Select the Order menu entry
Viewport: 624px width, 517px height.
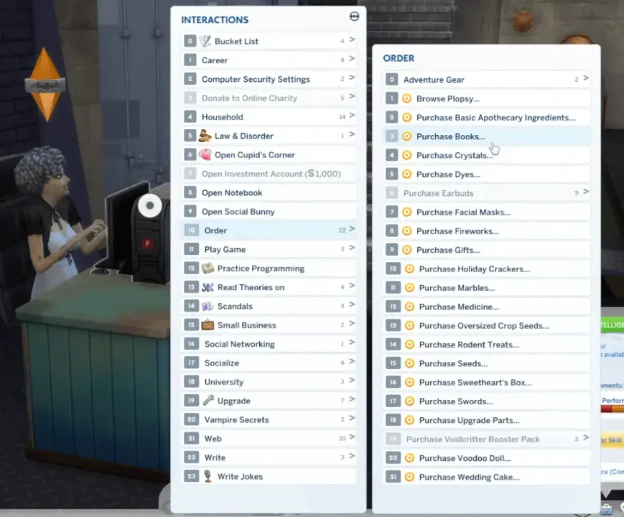click(x=269, y=230)
